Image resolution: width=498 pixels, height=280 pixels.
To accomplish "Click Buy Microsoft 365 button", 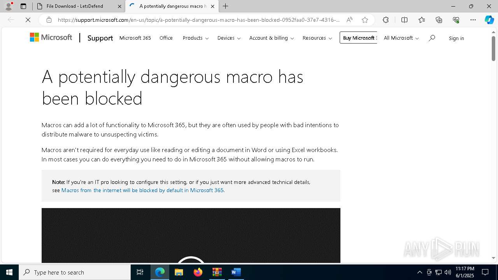I will pos(358,38).
